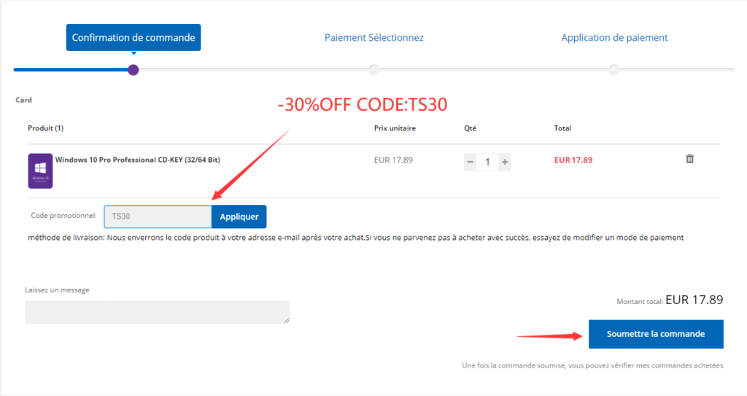Click the unit price EUR 17.89
The image size is (747, 396).
click(393, 160)
